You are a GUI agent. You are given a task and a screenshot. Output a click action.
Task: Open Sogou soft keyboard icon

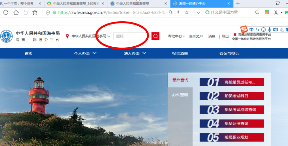click(276, 30)
